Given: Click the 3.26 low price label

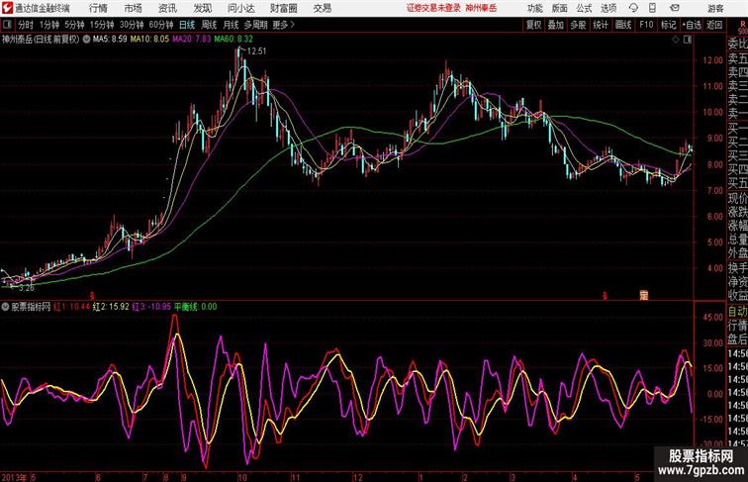Looking at the screenshot, I should pyautogui.click(x=27, y=288).
